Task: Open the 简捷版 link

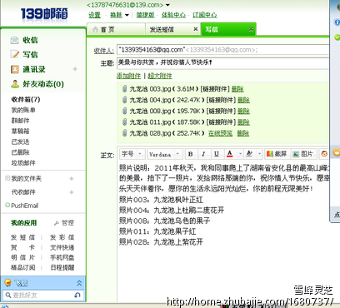Action: [145, 15]
